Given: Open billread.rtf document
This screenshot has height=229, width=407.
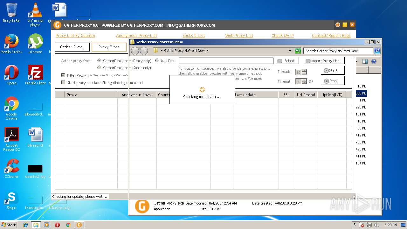Looking at the screenshot, I should click(x=35, y=137).
